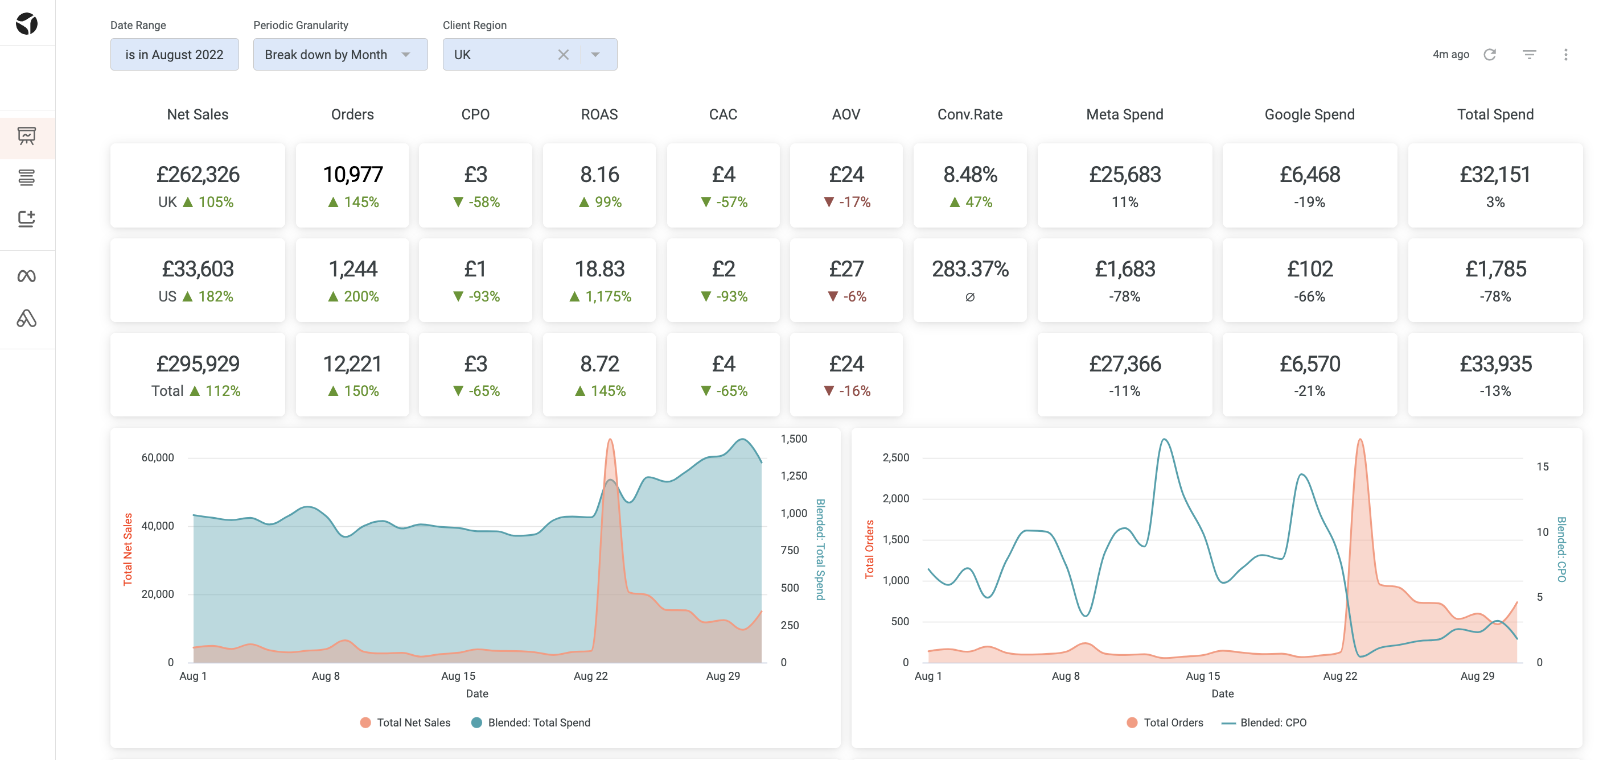Click the Date Range filter label
1603x760 pixels.
click(138, 25)
